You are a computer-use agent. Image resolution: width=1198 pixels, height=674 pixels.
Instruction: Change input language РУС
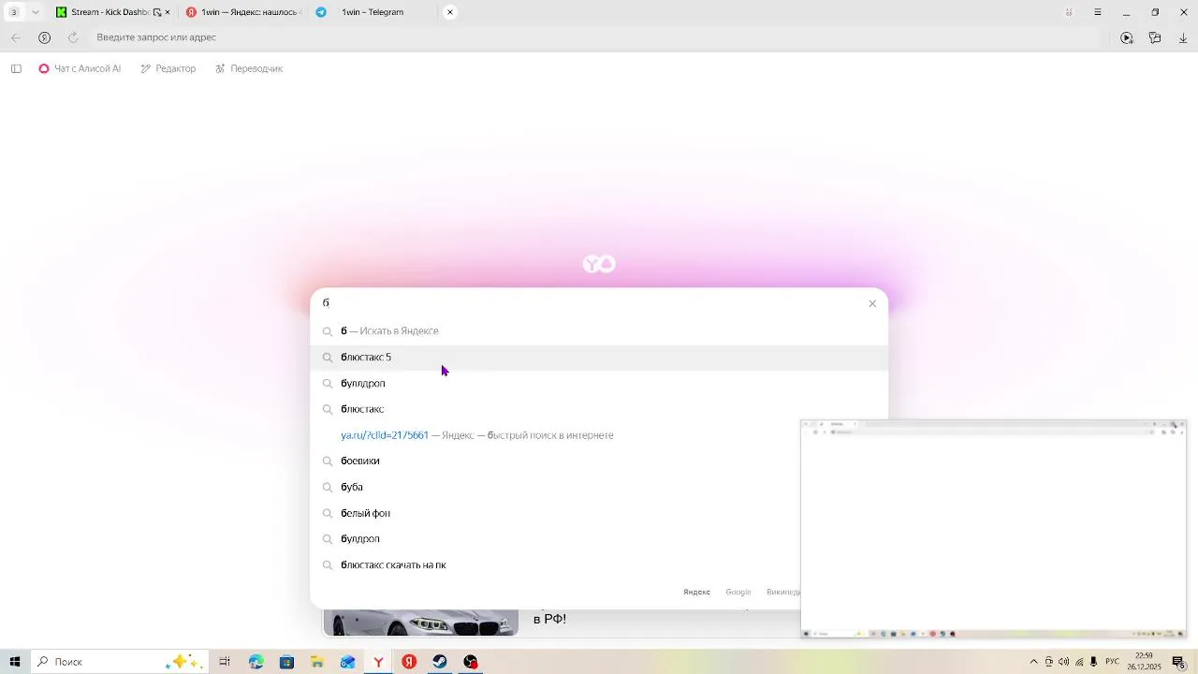[1112, 662]
